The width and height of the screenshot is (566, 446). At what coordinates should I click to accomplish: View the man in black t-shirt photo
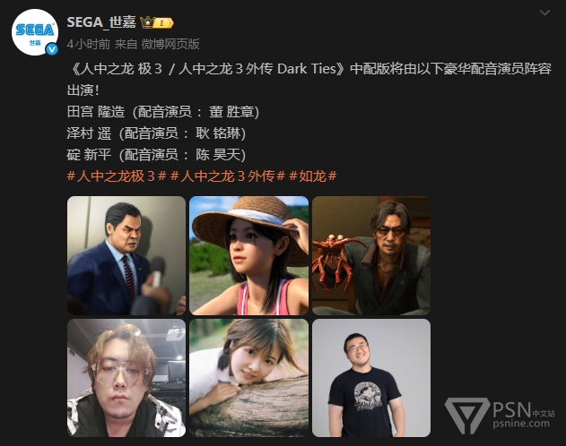coord(371,378)
